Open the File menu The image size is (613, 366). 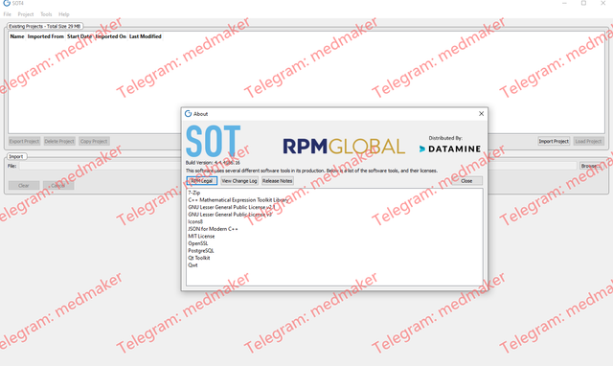tap(7, 14)
